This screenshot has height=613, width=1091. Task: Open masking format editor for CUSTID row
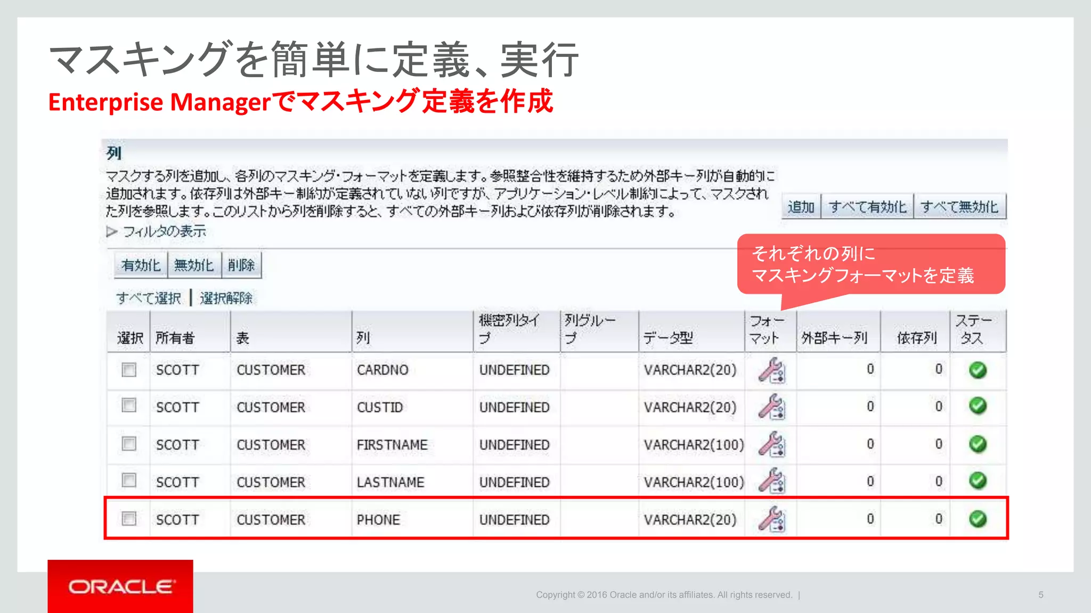[771, 407]
